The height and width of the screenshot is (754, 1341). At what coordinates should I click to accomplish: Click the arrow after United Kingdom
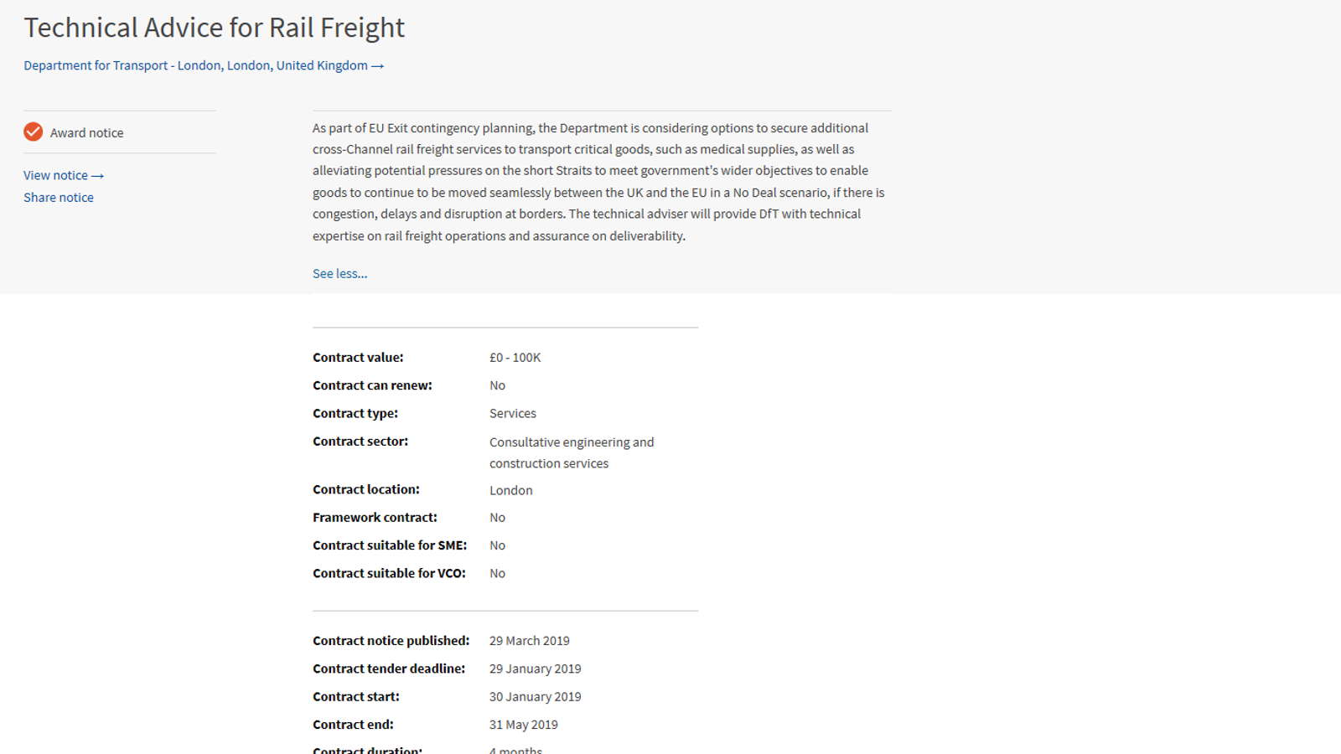pyautogui.click(x=378, y=66)
